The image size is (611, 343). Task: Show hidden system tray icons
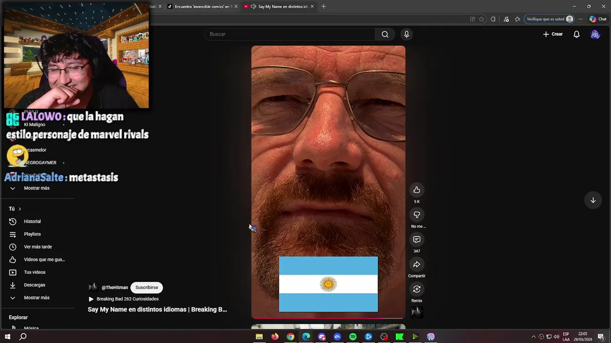(x=534, y=337)
